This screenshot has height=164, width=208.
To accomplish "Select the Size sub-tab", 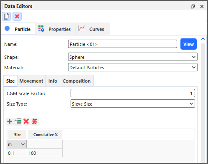I will [x=10, y=81].
